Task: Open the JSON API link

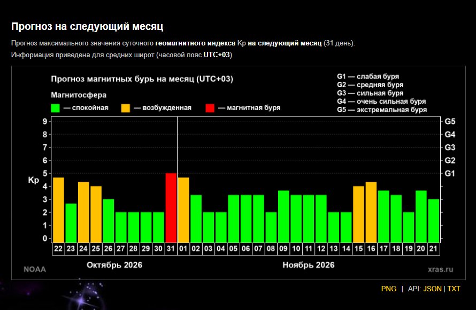Action: click(x=432, y=289)
